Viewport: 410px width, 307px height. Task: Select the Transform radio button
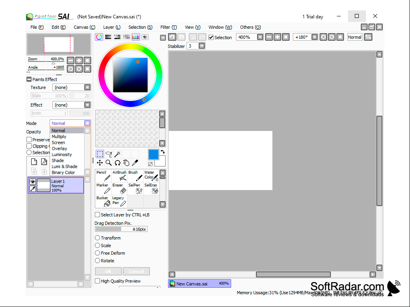pos(97,238)
